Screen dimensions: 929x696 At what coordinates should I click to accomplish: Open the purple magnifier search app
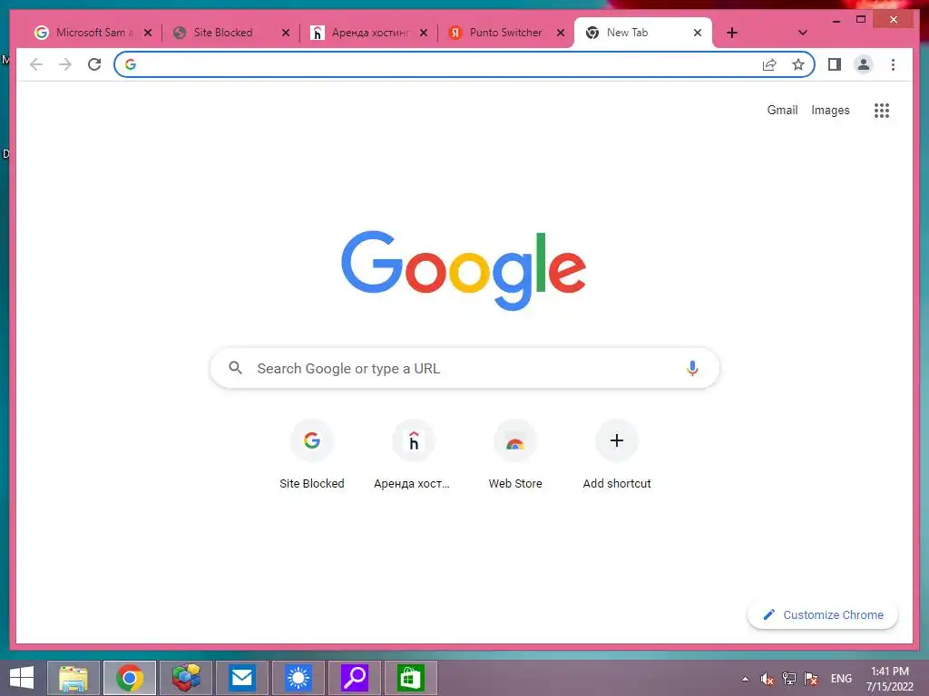pos(355,678)
